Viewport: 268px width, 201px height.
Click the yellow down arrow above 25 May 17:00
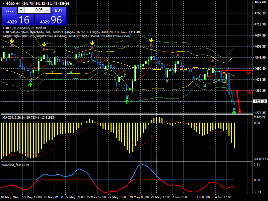click(92, 43)
